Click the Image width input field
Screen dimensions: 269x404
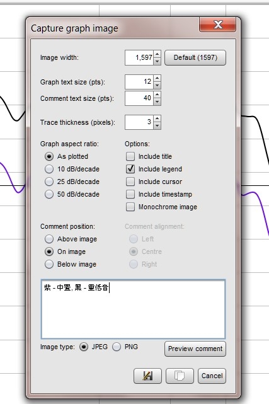click(x=139, y=58)
